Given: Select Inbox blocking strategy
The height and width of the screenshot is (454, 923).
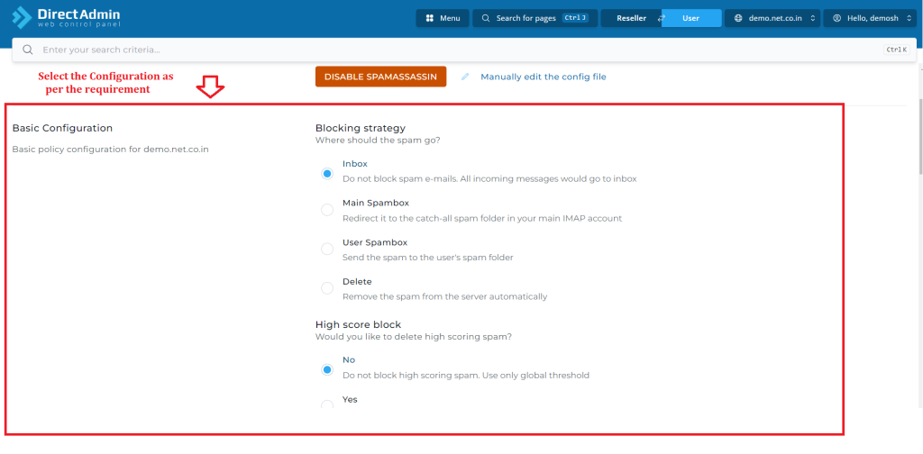Looking at the screenshot, I should tap(326, 174).
